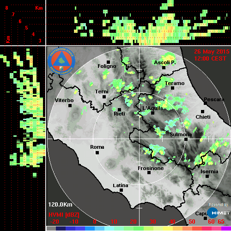Image resolution: width=231 pixels, height=231 pixels.
Task: Click the Protezione Civile Regione Abruzzo logo
Action: point(61,61)
